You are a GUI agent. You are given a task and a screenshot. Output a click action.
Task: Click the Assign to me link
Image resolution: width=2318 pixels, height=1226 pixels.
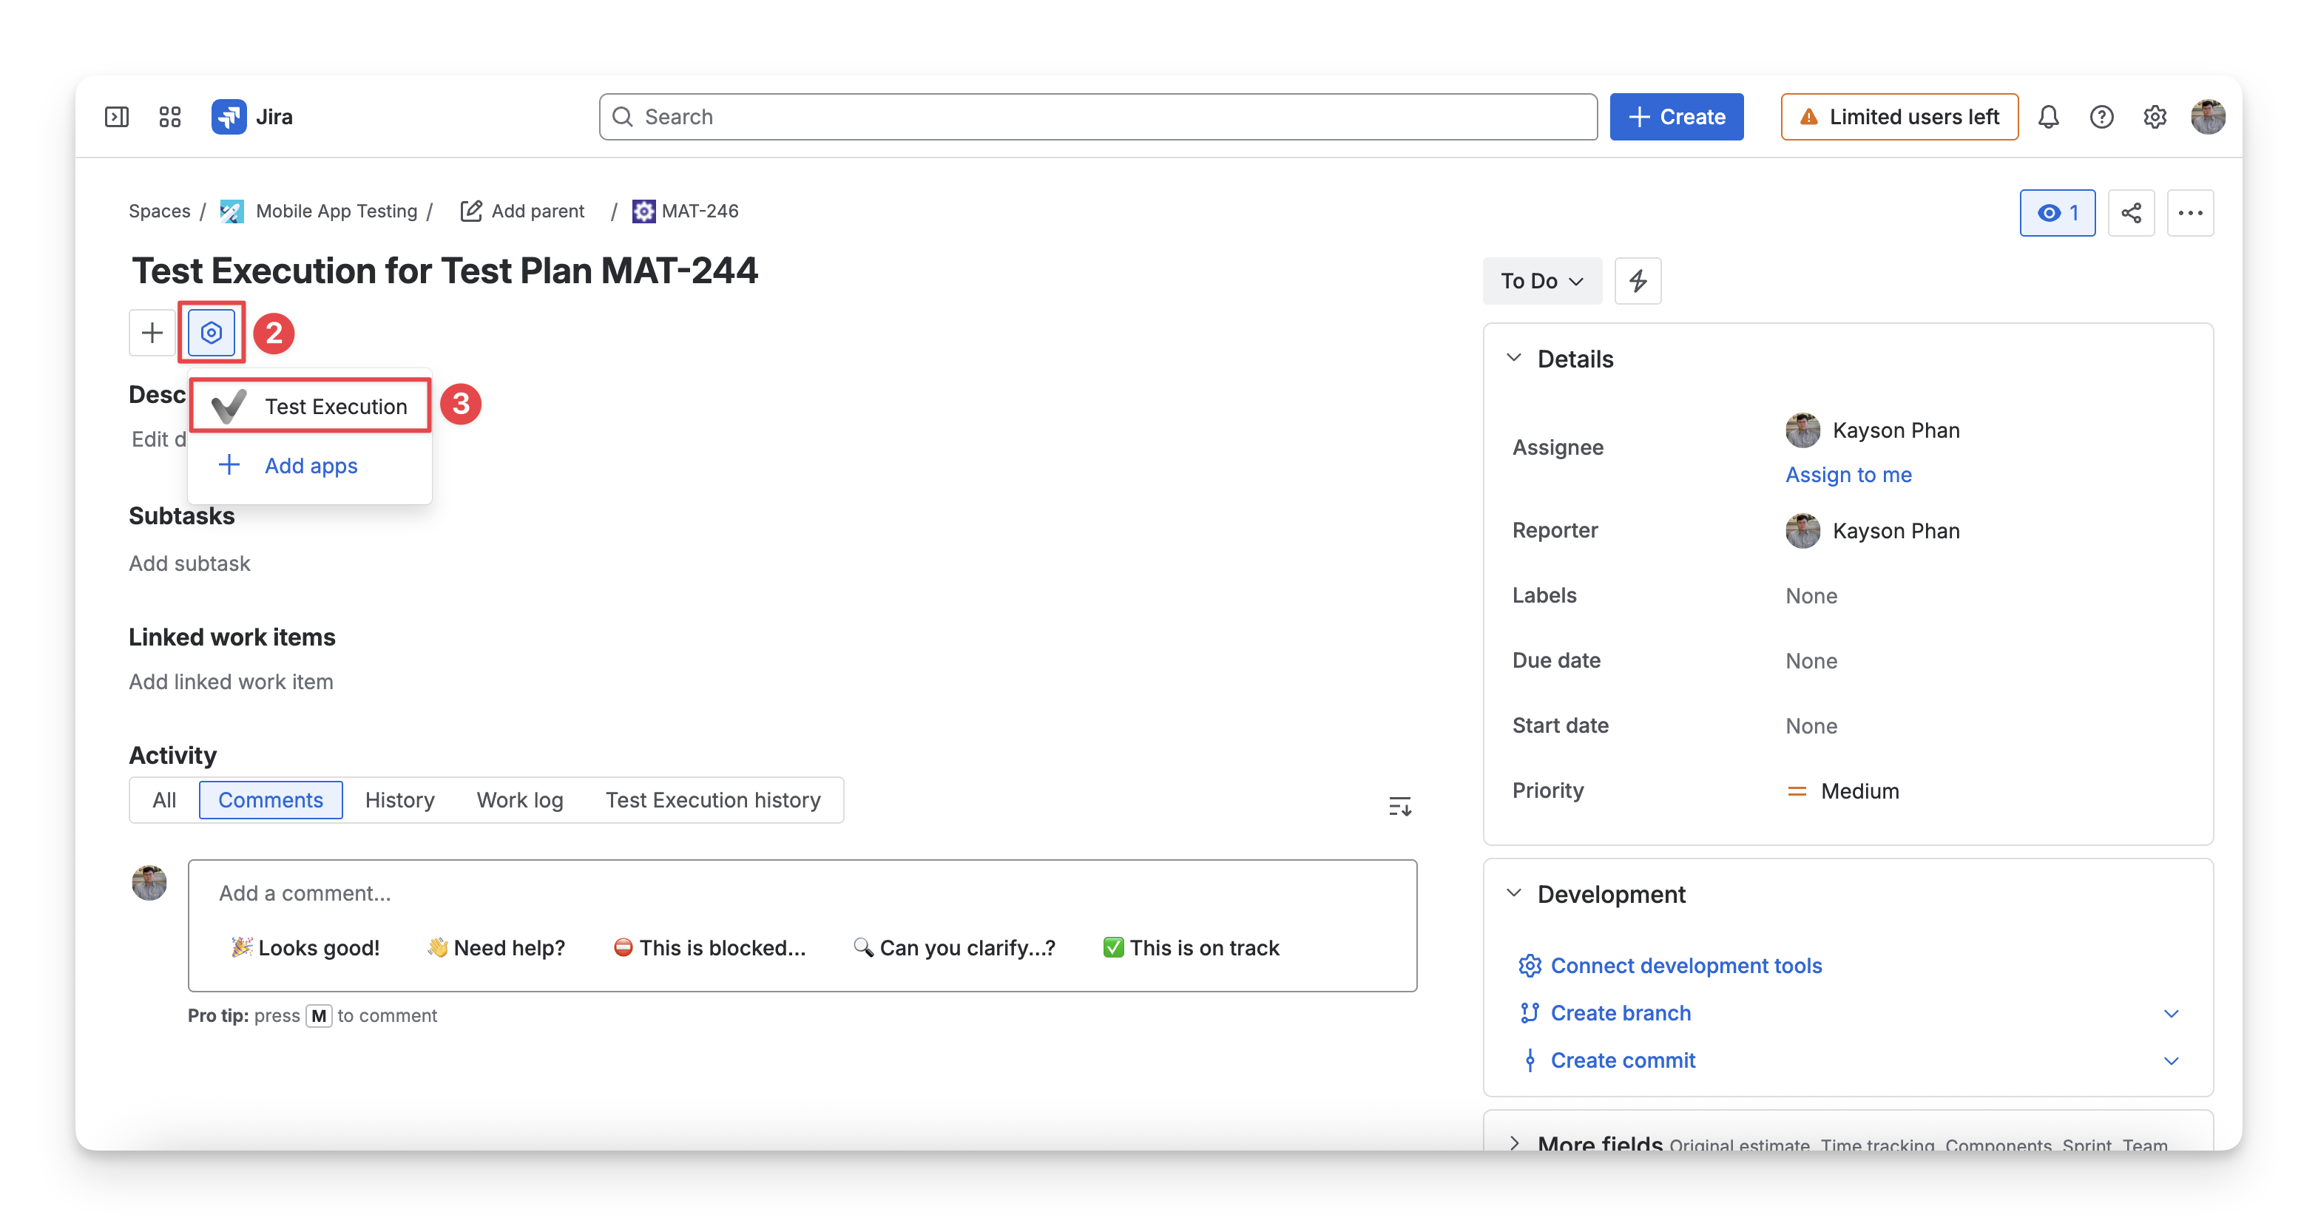coord(1848,474)
